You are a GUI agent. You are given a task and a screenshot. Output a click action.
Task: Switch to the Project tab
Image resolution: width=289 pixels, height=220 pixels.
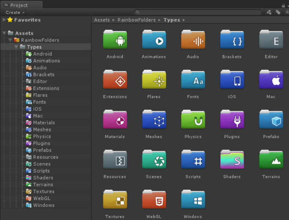pyautogui.click(x=22, y=5)
